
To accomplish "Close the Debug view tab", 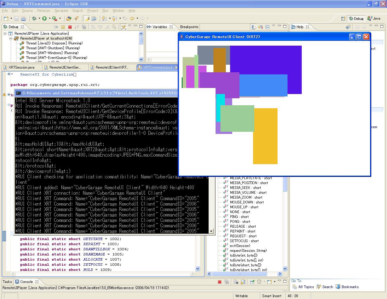I will (22, 27).
